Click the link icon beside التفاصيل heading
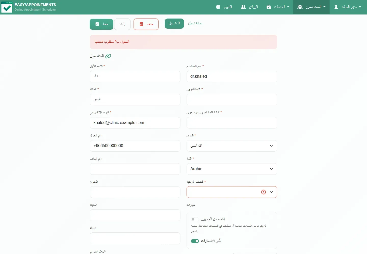 coord(108,56)
